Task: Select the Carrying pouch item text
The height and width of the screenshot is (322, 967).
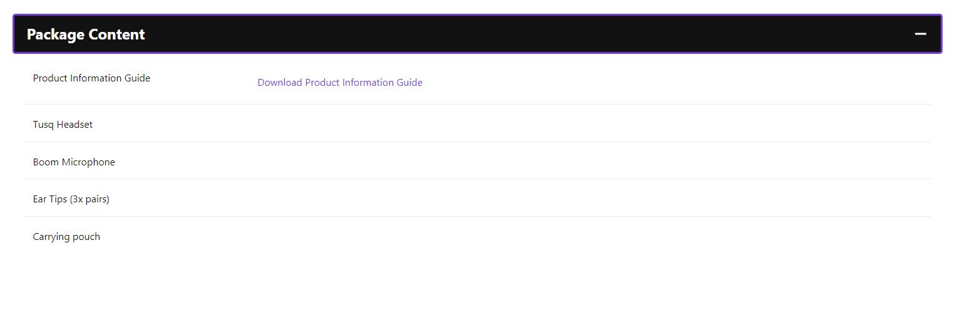Action: click(66, 237)
